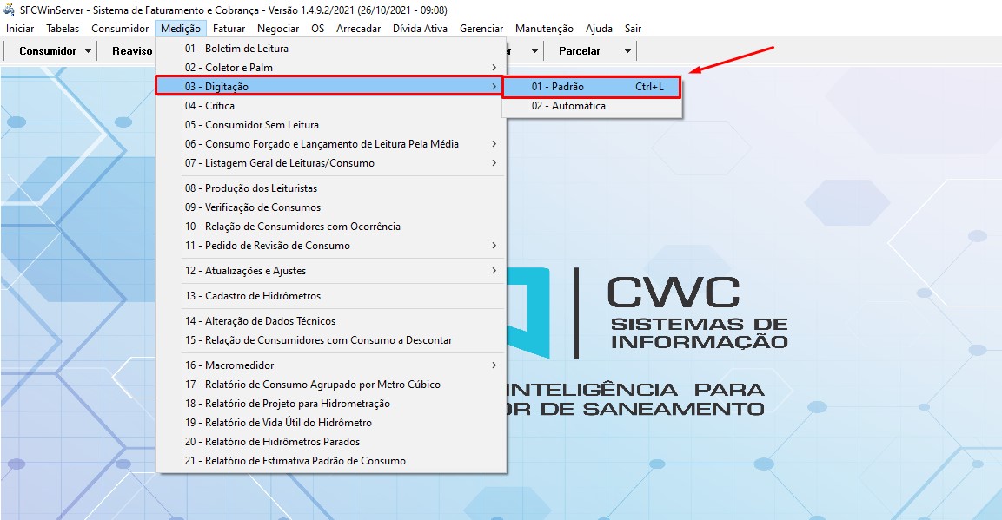This screenshot has width=1002, height=520.
Task: Click the Reaviso toolbar button
Action: (132, 51)
